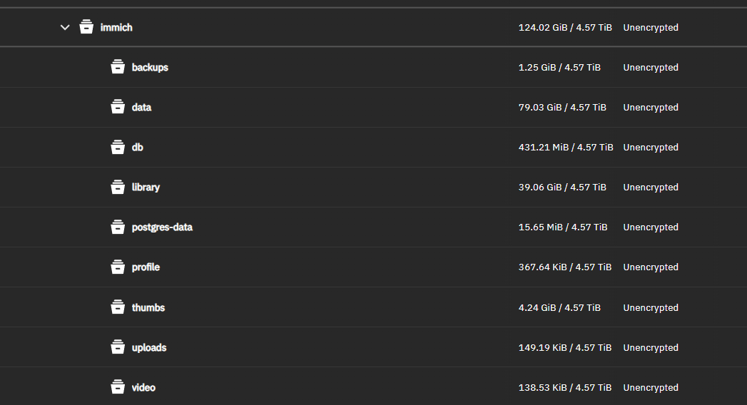Viewport: 747px width, 405px height.
Task: Click the uploads dataset icon
Action: click(118, 347)
